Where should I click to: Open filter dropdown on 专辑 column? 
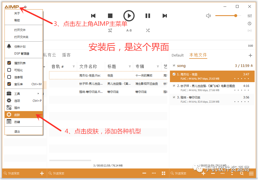coord(158,66)
